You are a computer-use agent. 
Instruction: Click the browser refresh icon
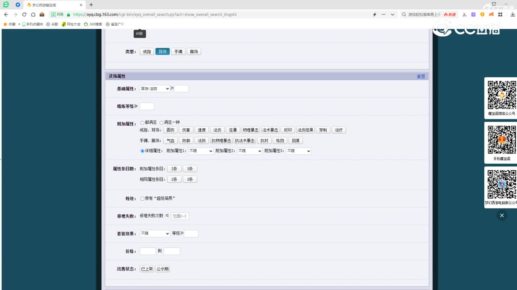[x=24, y=14]
